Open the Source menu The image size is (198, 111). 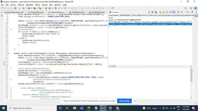[x=13, y=5]
